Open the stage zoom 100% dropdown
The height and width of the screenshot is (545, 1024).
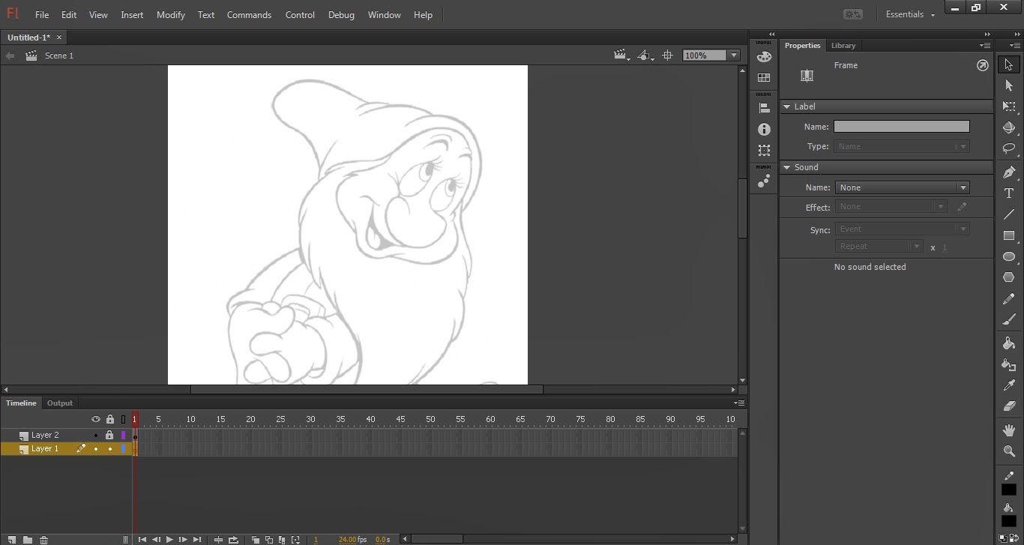pyautogui.click(x=734, y=55)
